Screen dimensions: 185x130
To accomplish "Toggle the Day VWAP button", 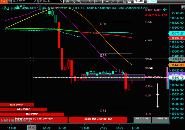I will coord(17,105).
